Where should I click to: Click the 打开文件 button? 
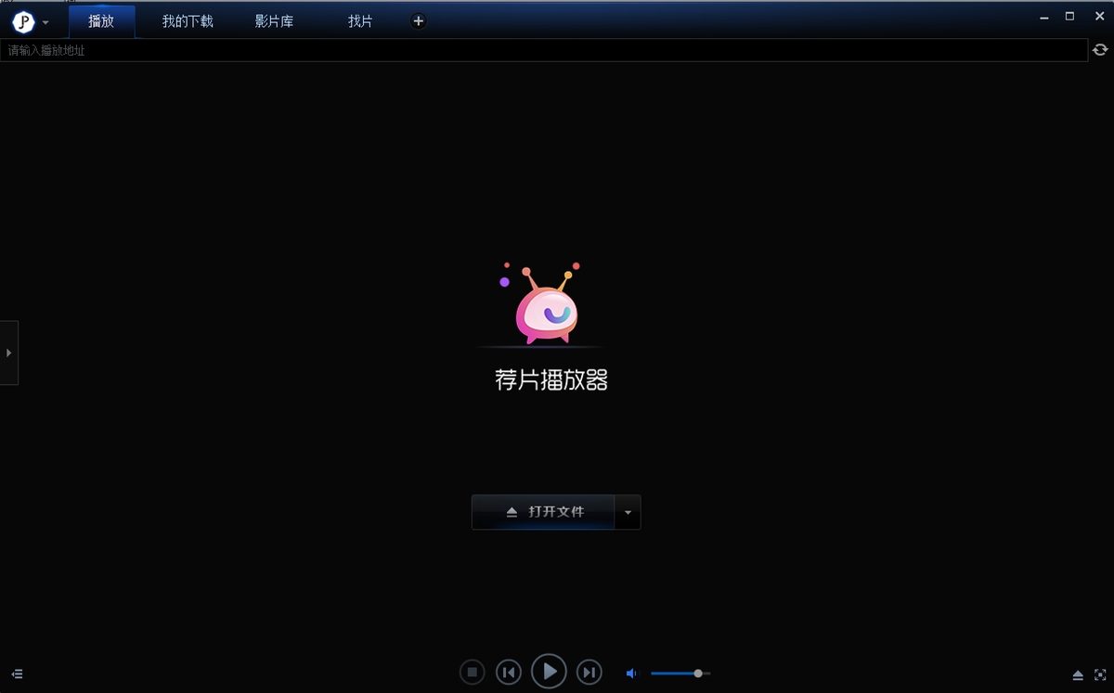tap(543, 512)
